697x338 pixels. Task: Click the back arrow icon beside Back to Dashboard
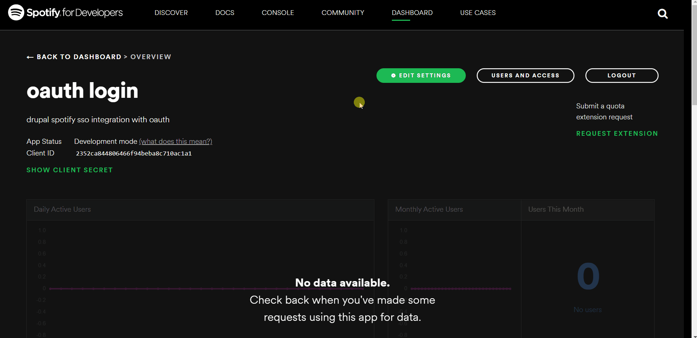coord(30,57)
